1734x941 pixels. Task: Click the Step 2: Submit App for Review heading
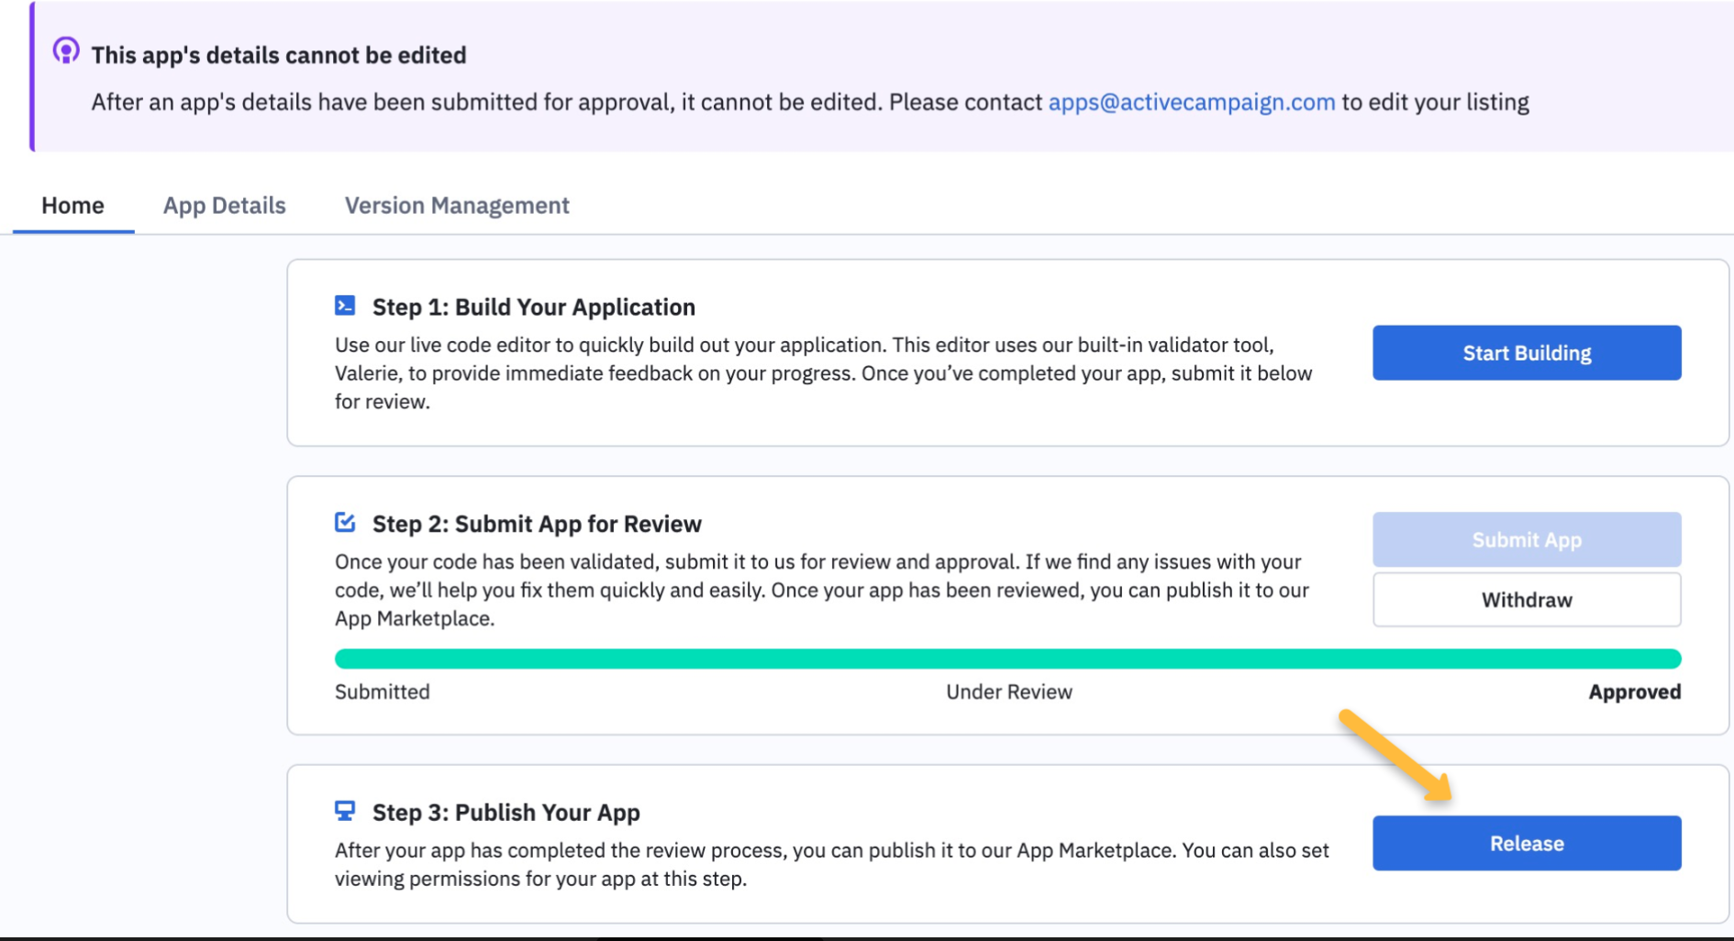(537, 524)
